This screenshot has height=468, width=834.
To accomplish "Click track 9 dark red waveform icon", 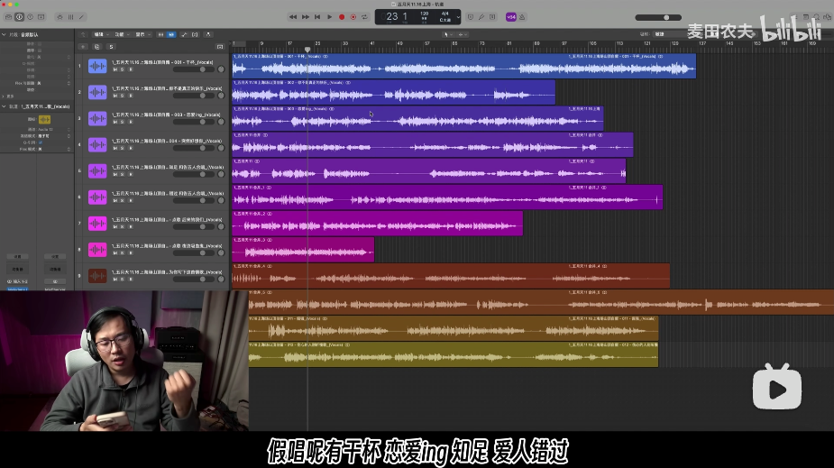I will pyautogui.click(x=97, y=276).
